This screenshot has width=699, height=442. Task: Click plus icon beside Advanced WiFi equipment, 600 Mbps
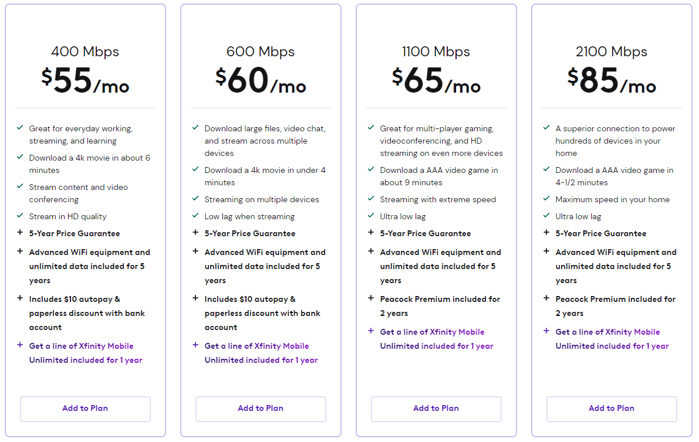[195, 251]
